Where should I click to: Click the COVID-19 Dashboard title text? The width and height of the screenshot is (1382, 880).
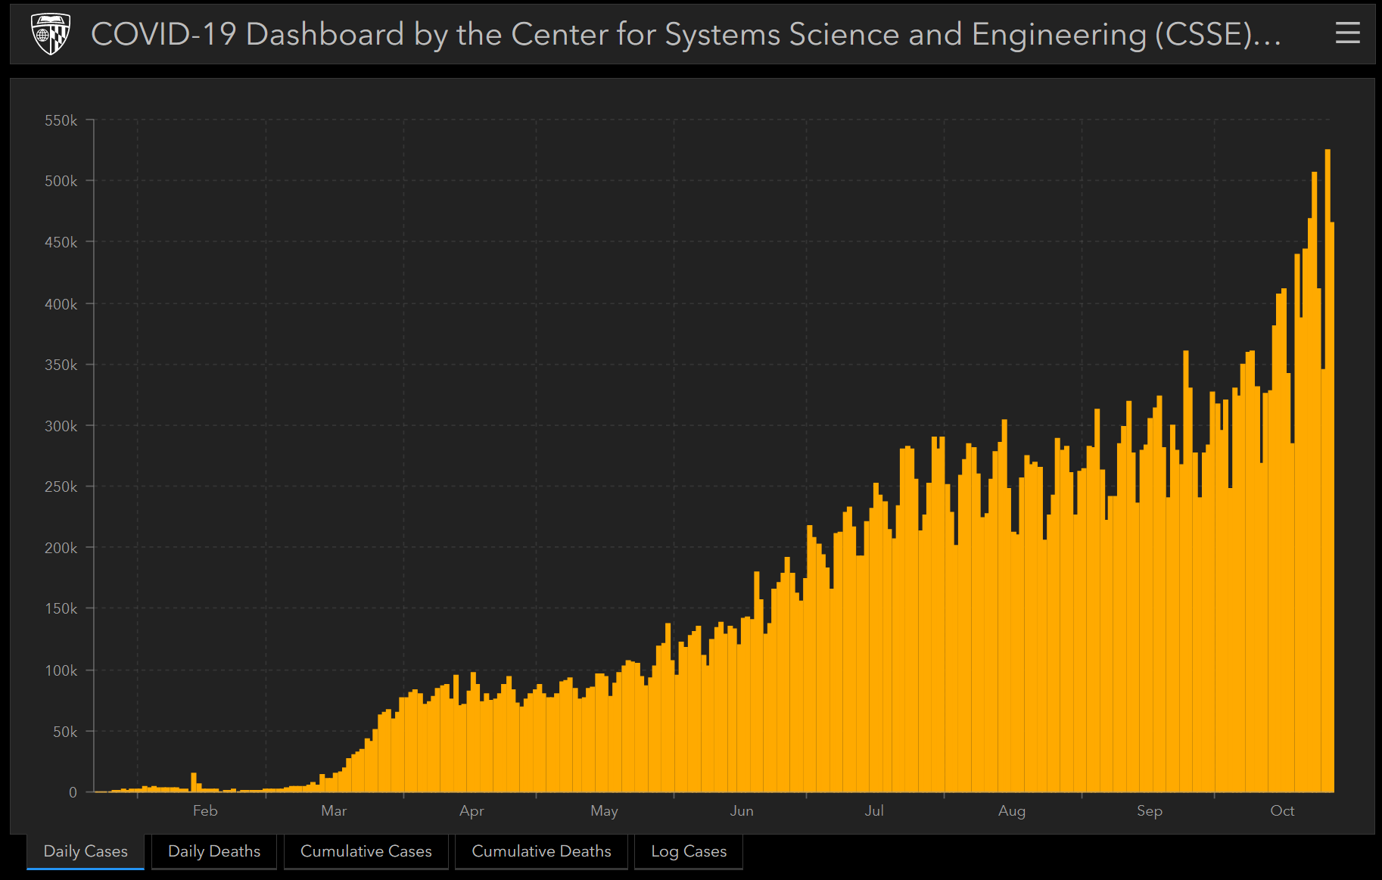coord(685,34)
